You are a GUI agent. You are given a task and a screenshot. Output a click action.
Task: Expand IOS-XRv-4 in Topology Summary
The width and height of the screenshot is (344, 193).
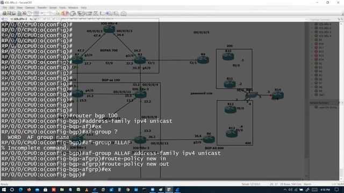312,36
